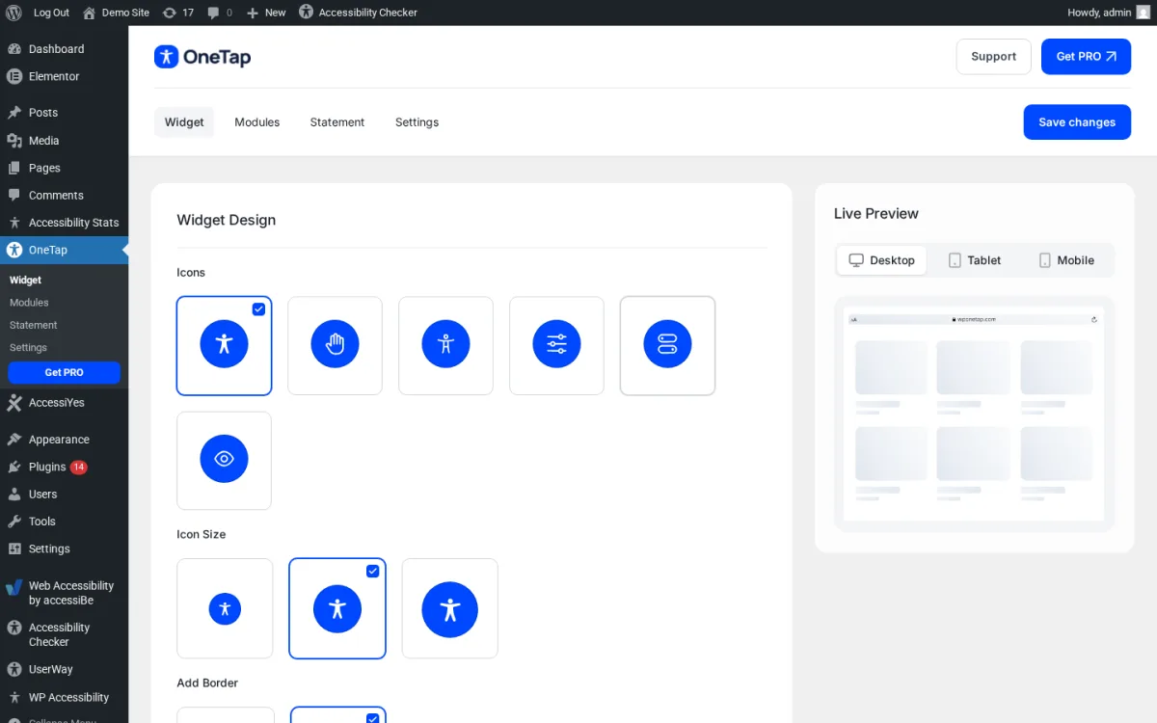The height and width of the screenshot is (723, 1157).
Task: Switch to the Modules tab
Action: click(257, 122)
